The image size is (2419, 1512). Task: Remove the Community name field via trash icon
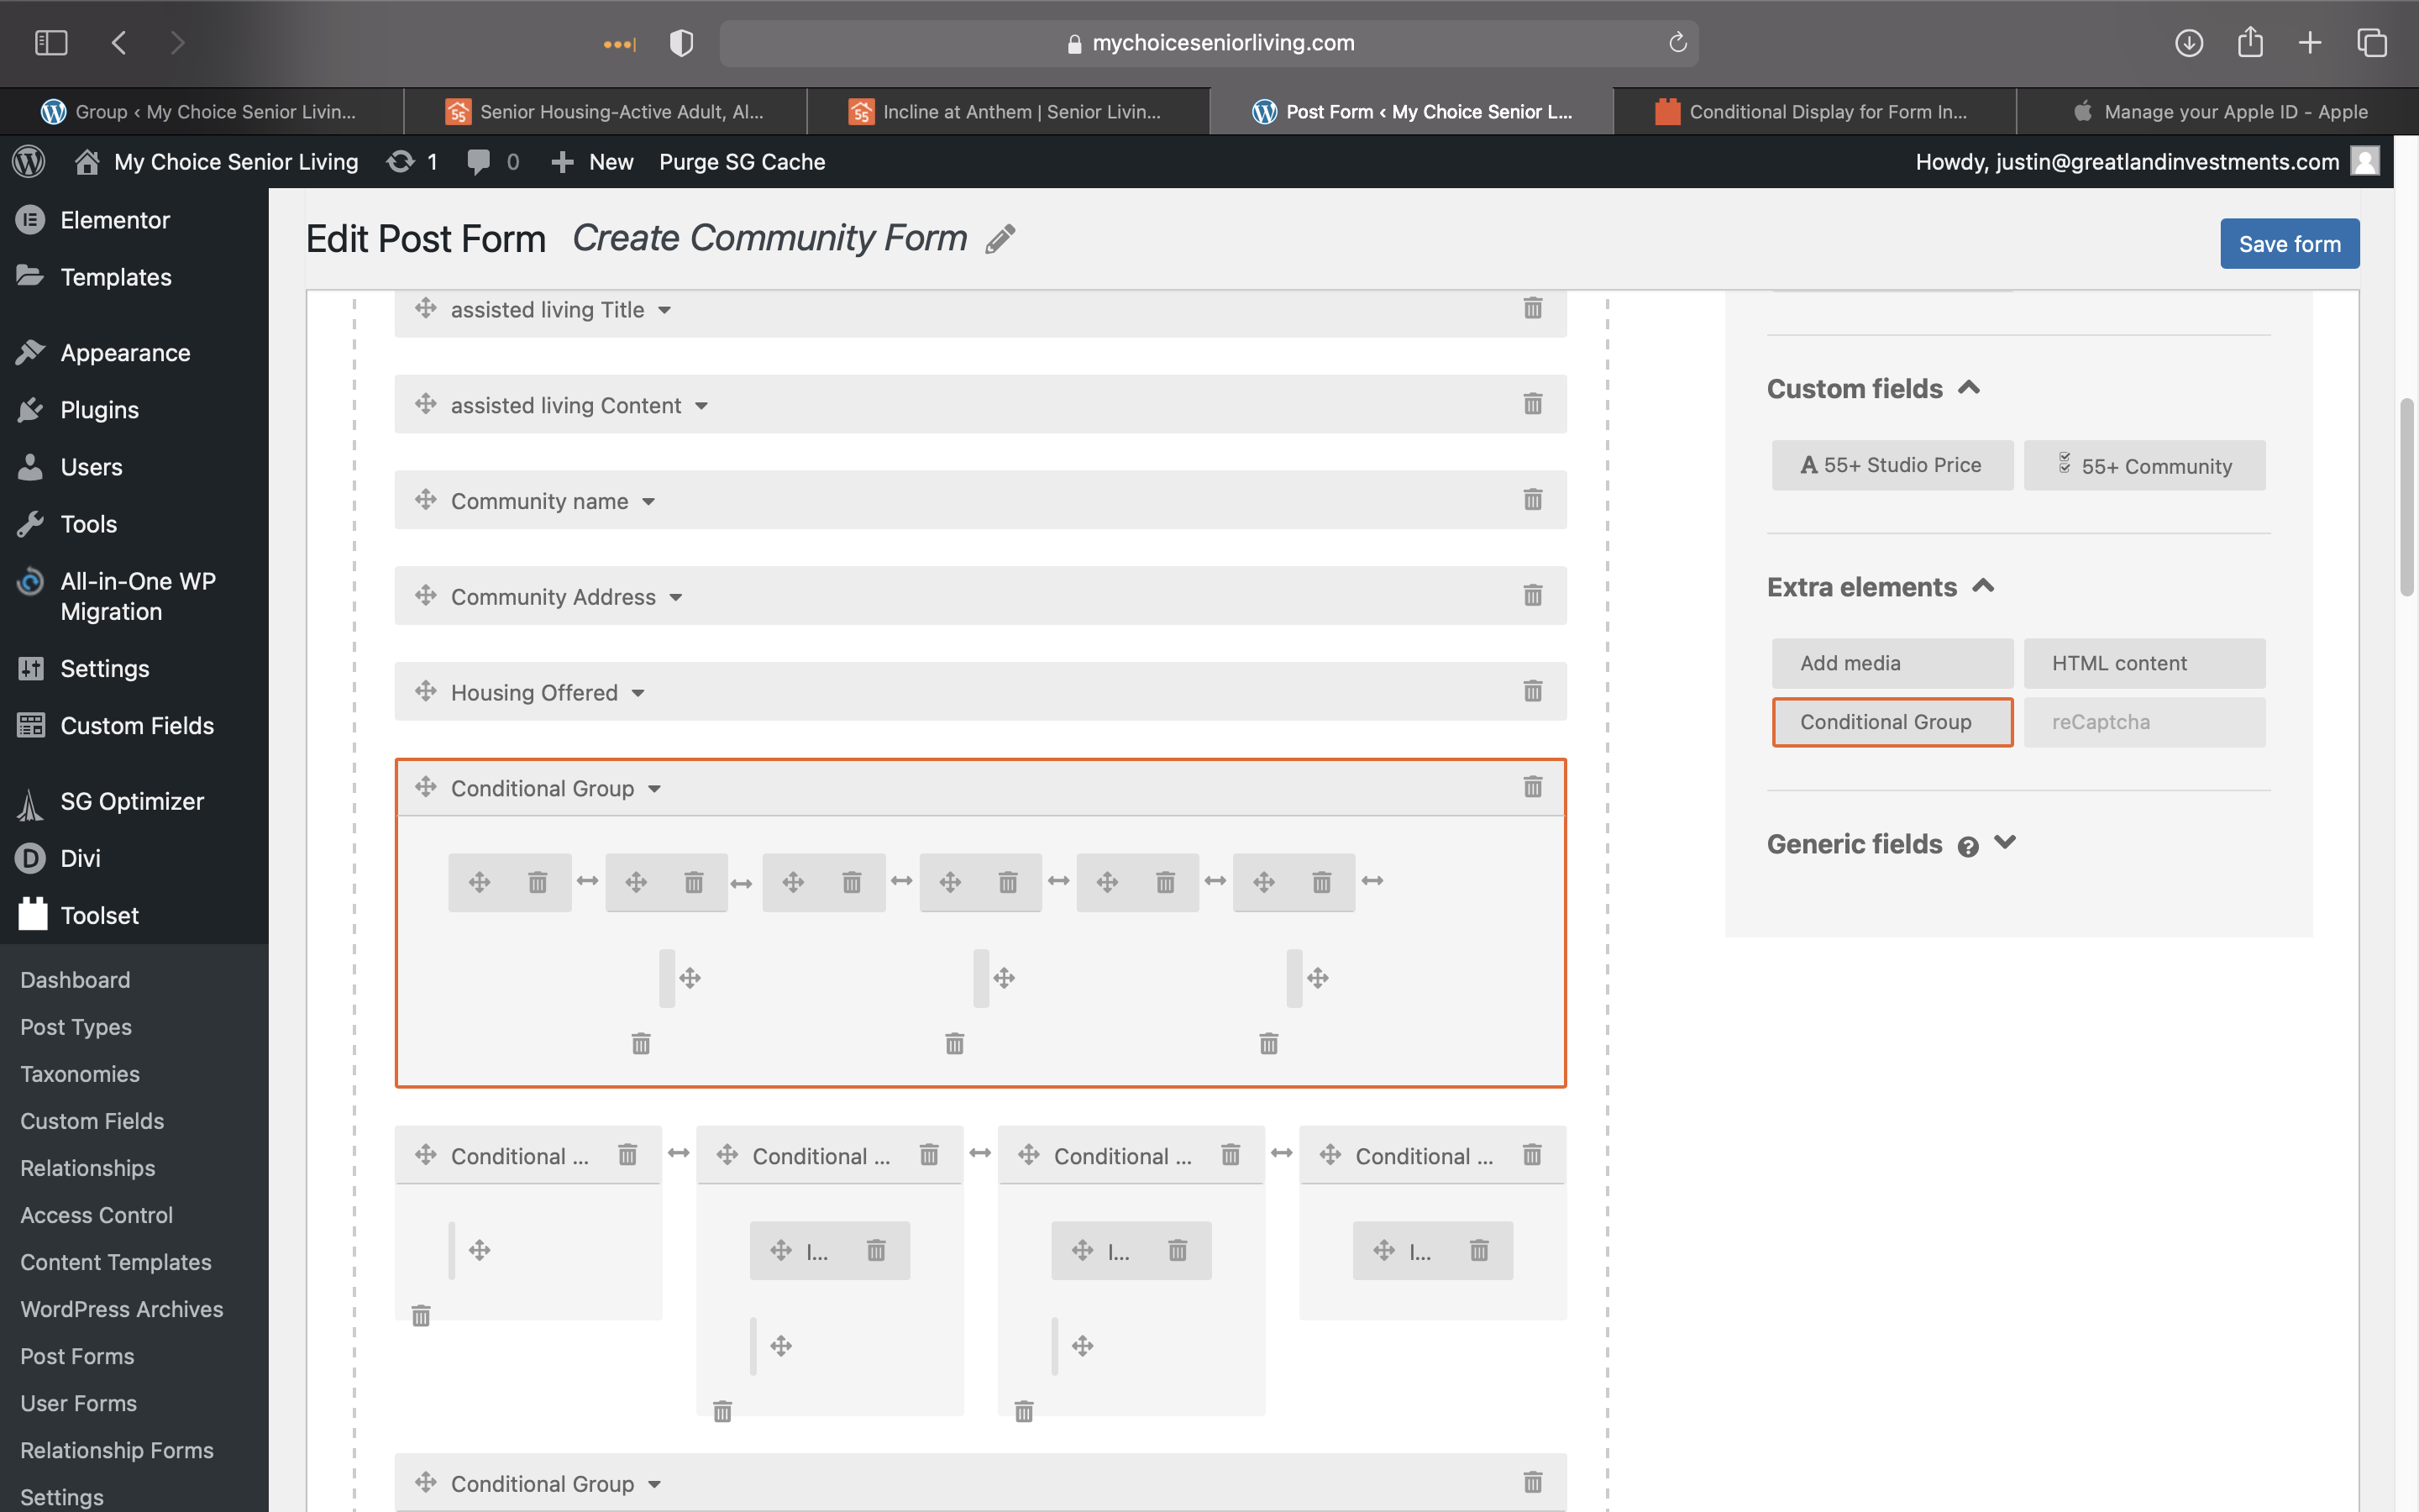tap(1532, 500)
